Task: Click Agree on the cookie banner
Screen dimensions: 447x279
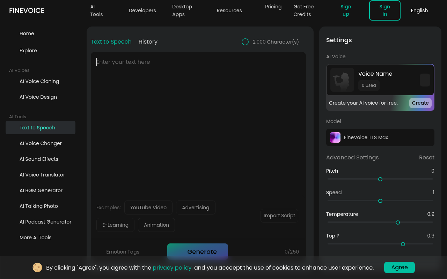Action: [399, 267]
